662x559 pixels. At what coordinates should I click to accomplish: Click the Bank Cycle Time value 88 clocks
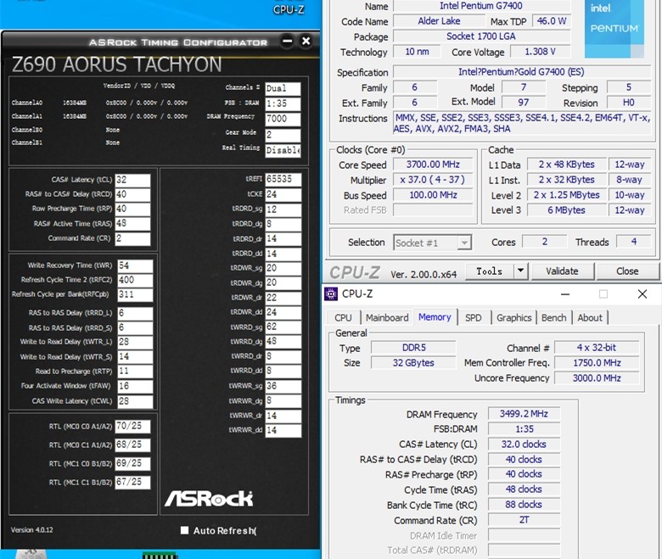[524, 505]
